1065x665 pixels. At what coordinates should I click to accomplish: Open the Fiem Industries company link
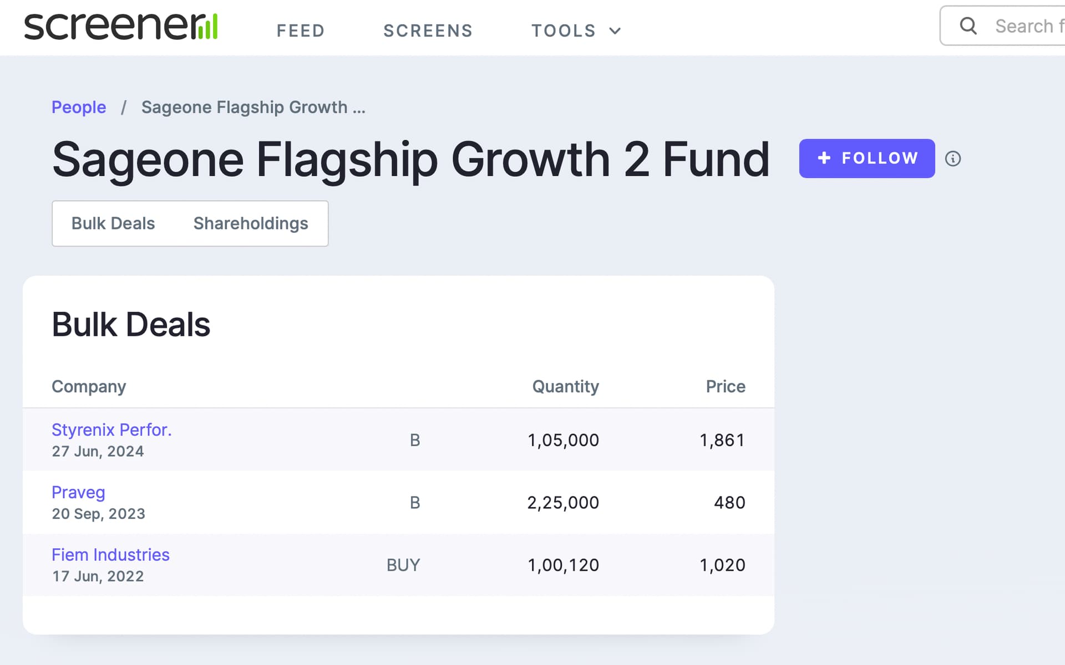point(110,555)
